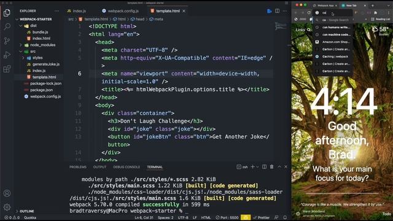Add a new terminal with plus icon
Screen dimensions: 393x221
tap(252, 167)
